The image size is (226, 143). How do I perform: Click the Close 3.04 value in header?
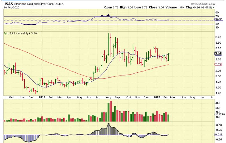(156, 7)
